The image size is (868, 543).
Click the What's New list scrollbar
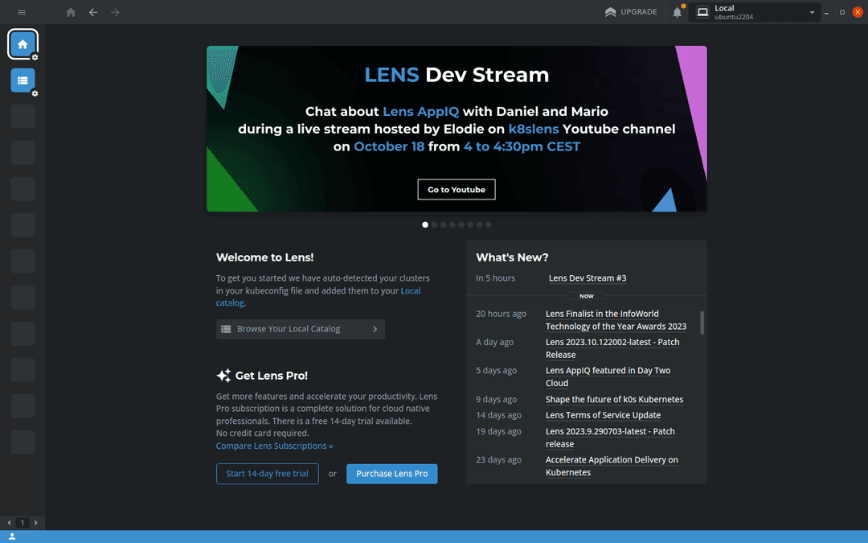click(x=702, y=323)
